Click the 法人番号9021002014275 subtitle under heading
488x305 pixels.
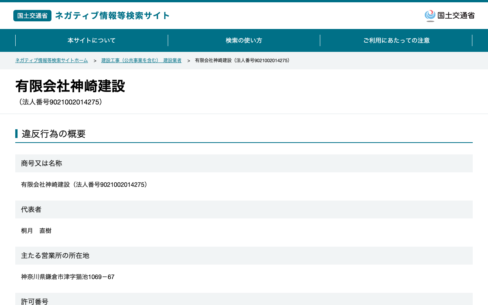point(60,102)
